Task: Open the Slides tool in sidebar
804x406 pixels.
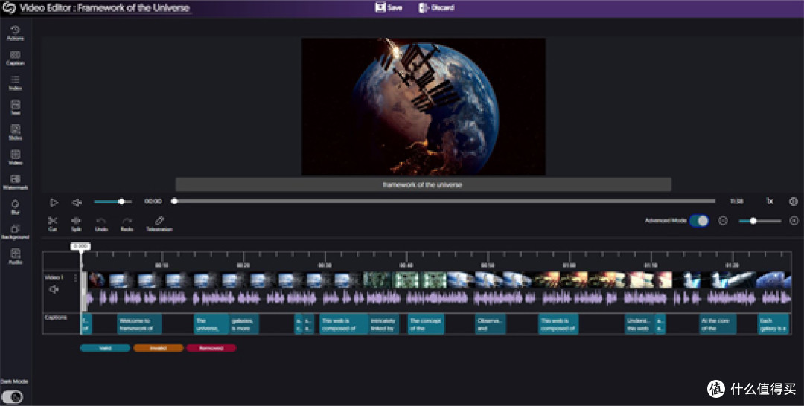Action: click(16, 132)
